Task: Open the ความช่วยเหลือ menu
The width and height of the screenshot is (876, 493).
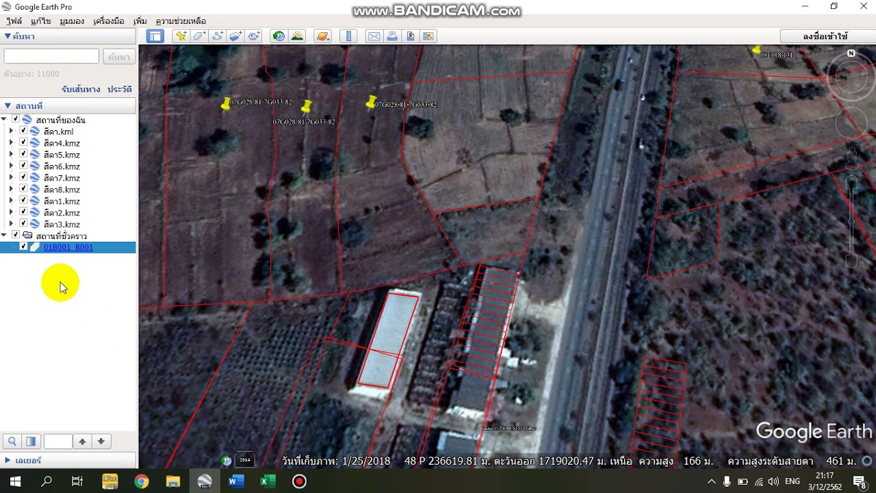Action: pos(181,21)
